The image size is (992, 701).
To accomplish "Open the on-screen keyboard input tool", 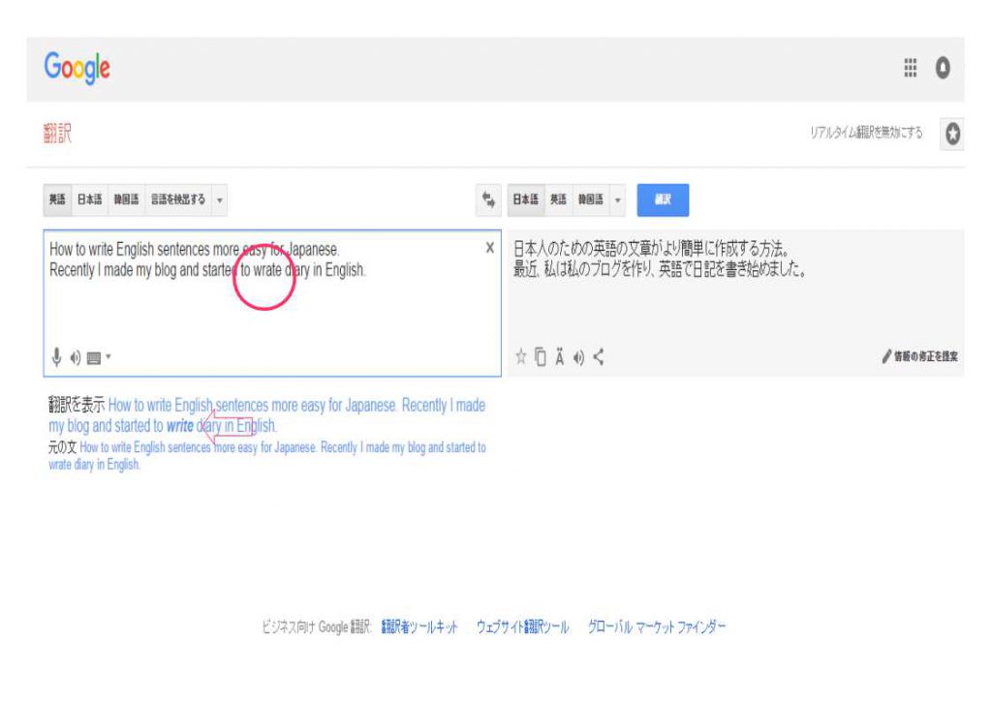I will [x=93, y=357].
